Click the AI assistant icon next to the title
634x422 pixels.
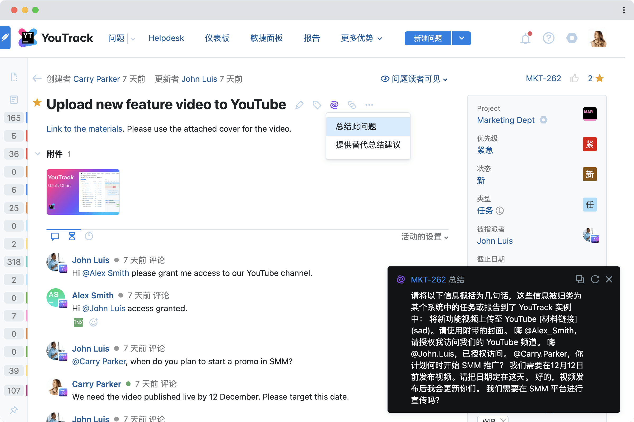tap(334, 105)
